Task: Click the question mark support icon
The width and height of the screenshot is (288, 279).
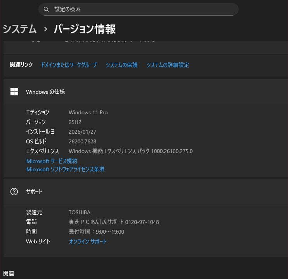Action: 14,191
